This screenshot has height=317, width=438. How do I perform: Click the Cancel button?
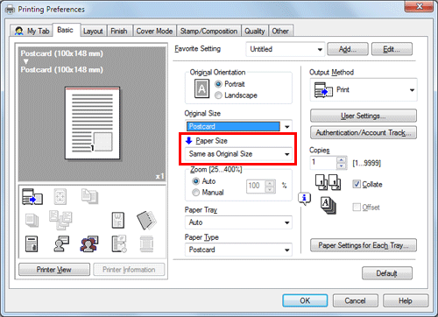(x=355, y=300)
